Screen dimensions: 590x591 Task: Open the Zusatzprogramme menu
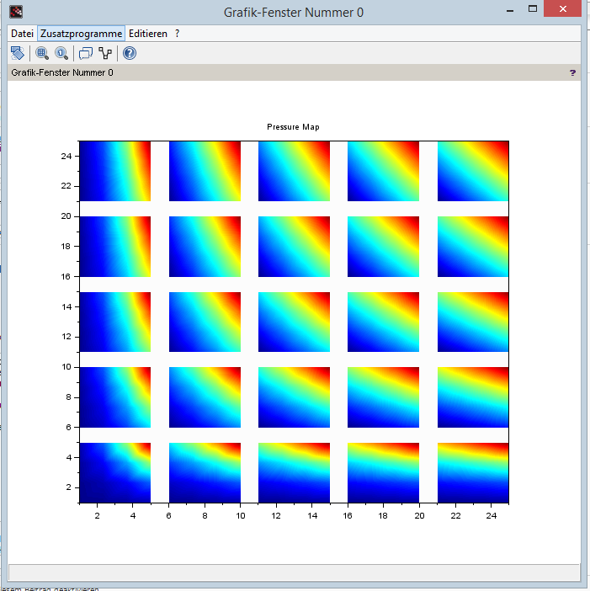point(82,34)
